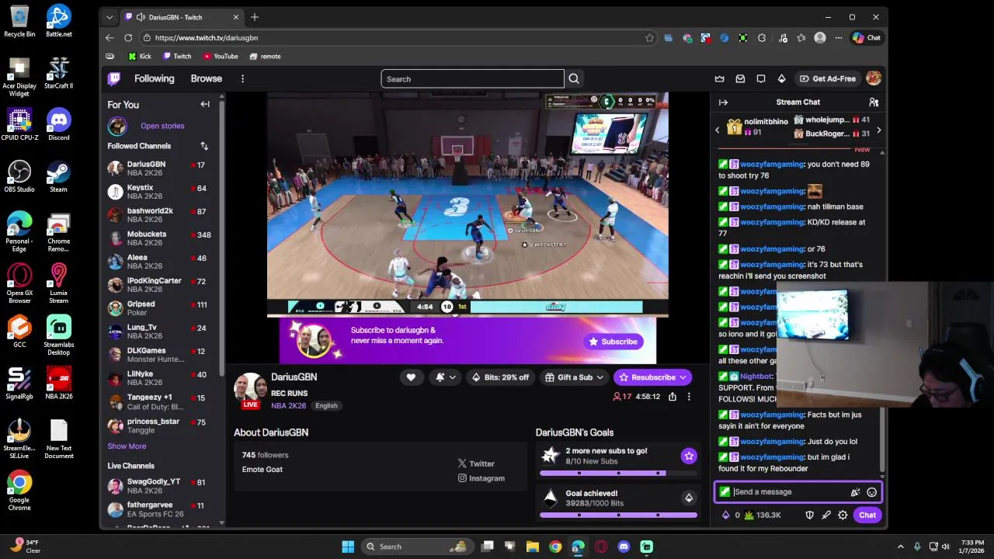
Task: Click the 8/10 New Subs progress bar
Action: click(618, 473)
